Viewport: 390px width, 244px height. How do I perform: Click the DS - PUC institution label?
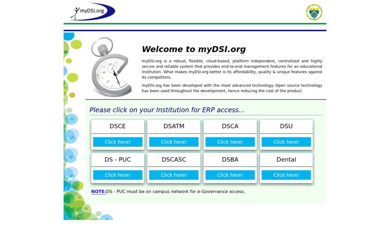118,159
